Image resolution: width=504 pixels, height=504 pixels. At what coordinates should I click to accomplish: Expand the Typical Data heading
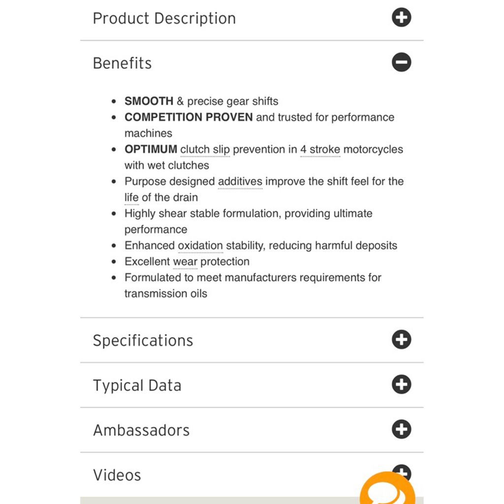[137, 385]
